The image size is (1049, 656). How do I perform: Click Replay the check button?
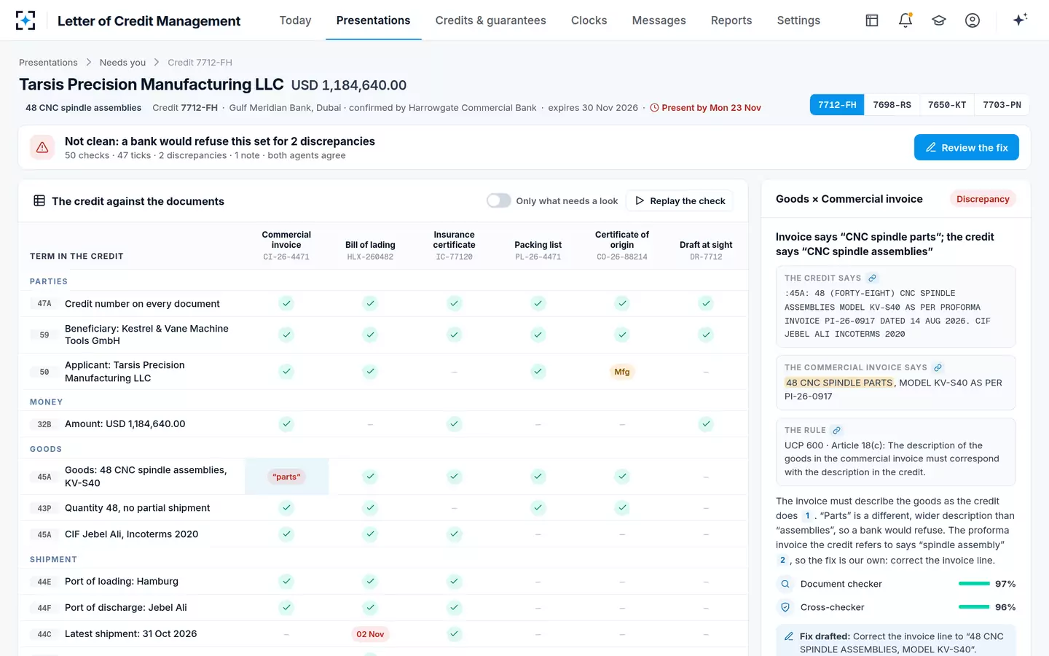pos(680,200)
